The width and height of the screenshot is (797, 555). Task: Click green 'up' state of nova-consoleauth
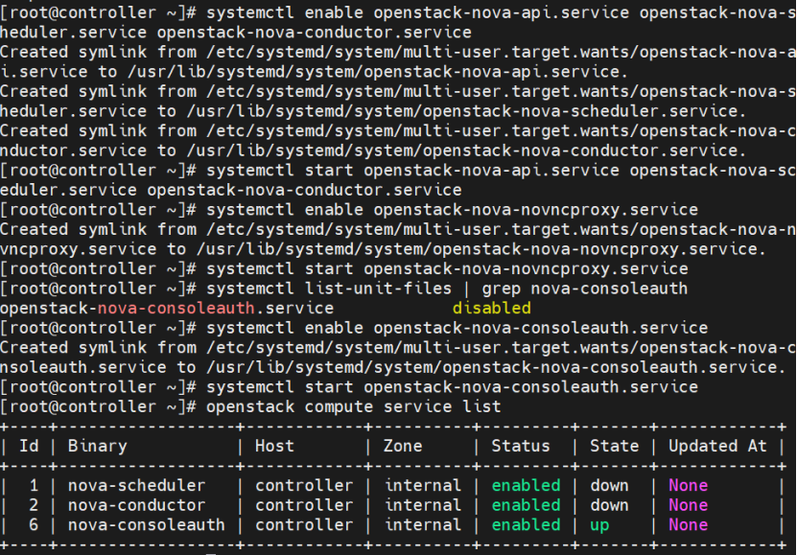[x=599, y=525]
